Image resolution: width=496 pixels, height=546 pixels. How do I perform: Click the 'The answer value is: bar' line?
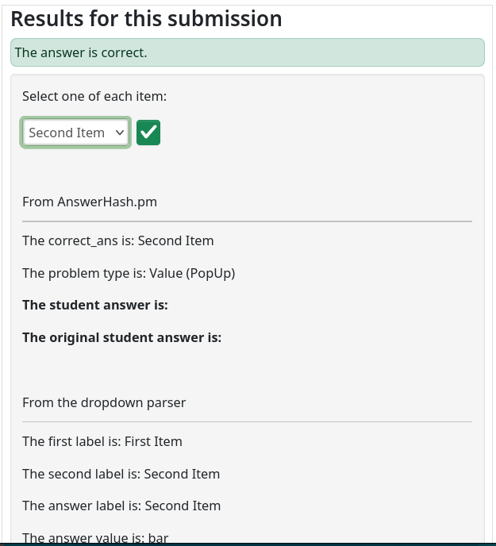[x=95, y=537]
